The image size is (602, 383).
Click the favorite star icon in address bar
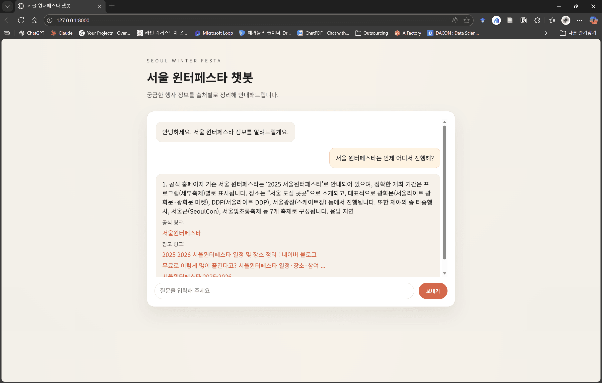pyautogui.click(x=466, y=20)
